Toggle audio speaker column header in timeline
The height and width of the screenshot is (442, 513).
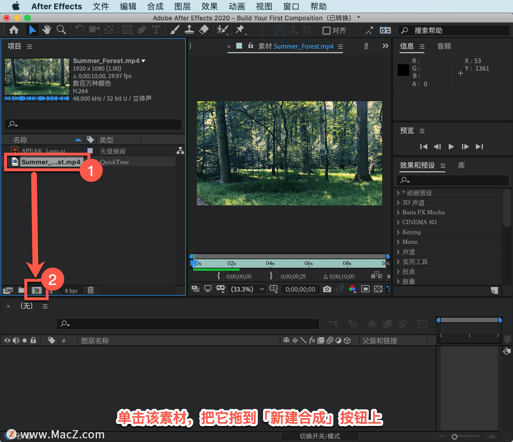point(16,340)
